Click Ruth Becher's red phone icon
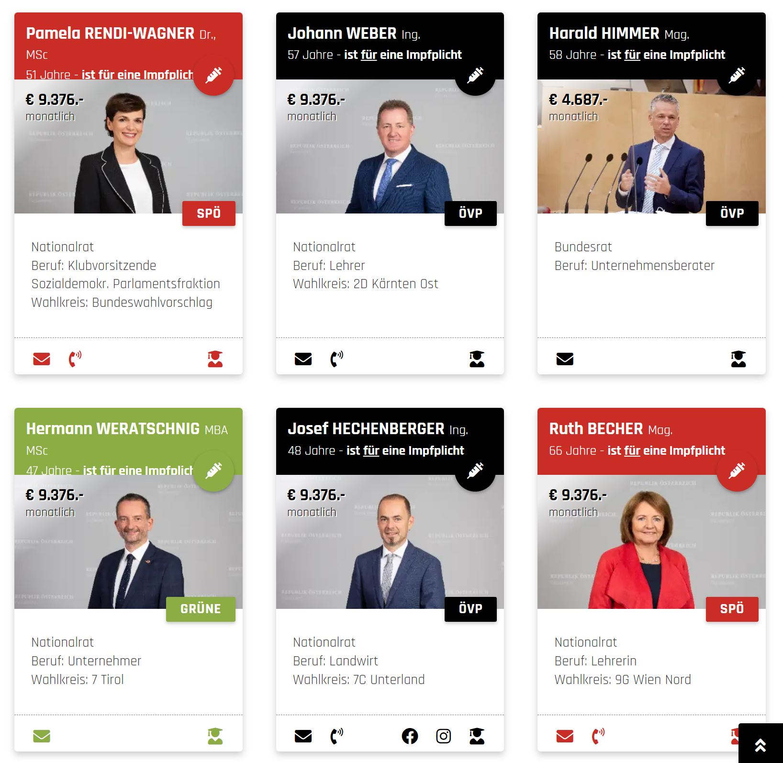 pos(598,736)
